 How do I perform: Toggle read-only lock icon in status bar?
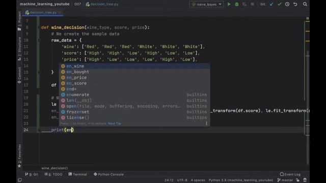tap(297, 180)
